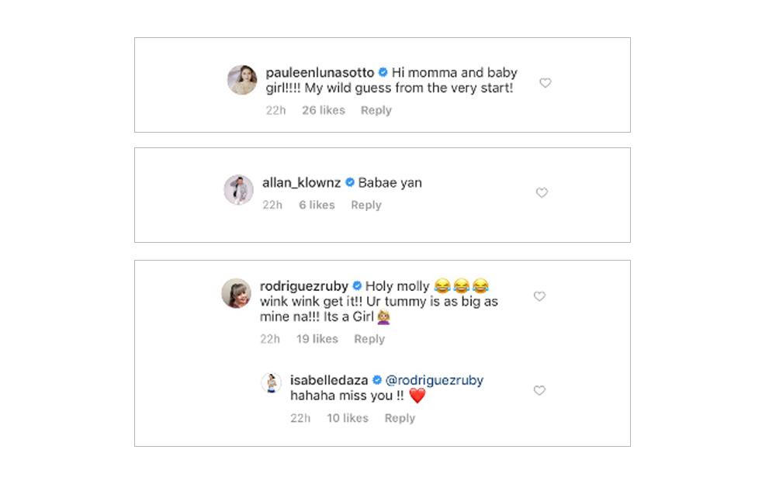Like pauleenlunasotto's comment with the heart
Viewport: 776px width, 498px height.
546,83
